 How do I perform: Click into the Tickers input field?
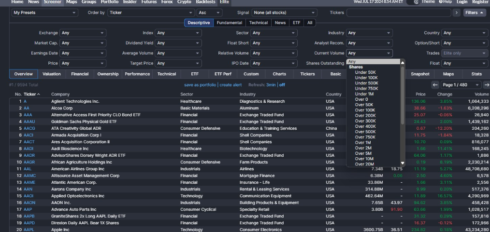398,13
